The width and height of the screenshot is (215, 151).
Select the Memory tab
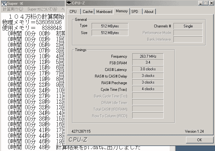[x=122, y=11]
